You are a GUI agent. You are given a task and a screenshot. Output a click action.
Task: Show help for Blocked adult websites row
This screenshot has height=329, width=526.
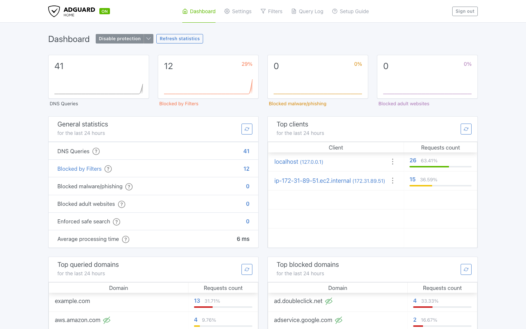[x=122, y=204]
